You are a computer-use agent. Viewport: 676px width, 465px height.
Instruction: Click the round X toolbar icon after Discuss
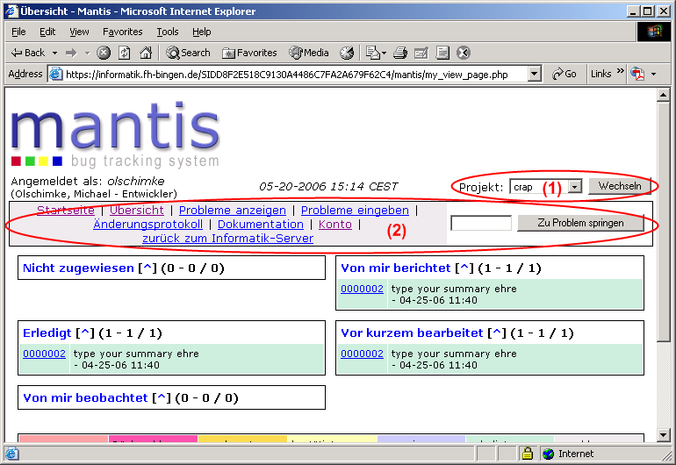tap(464, 53)
